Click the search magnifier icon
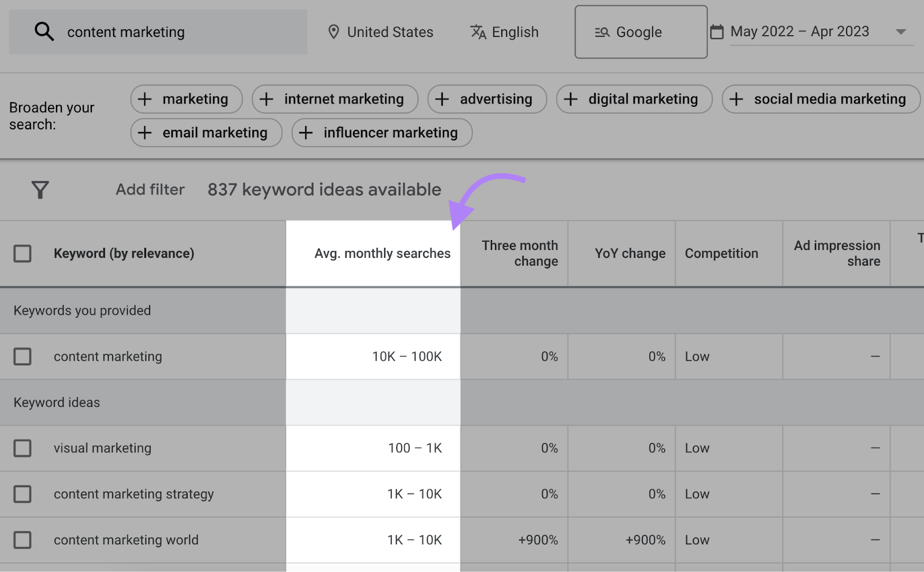The width and height of the screenshot is (924, 572). (44, 32)
